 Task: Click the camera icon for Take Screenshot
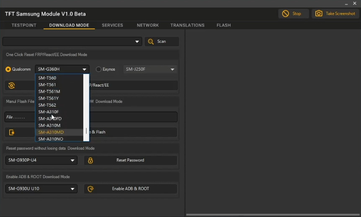point(319,13)
